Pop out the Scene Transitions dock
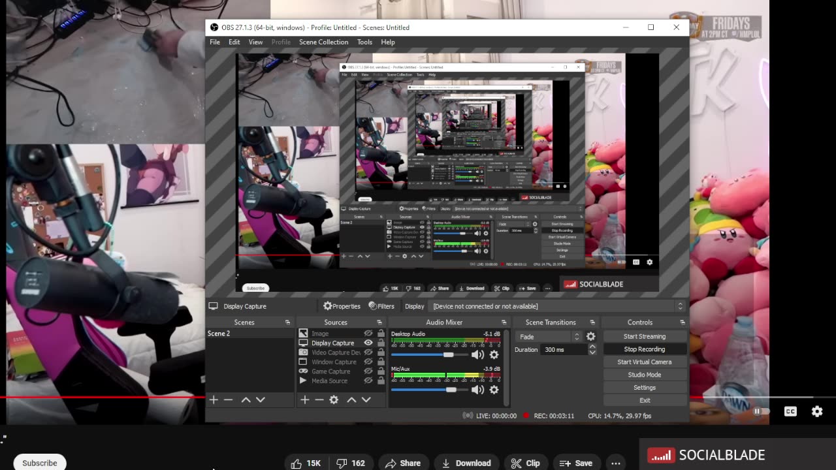Viewport: 836px width, 470px height. (x=592, y=322)
